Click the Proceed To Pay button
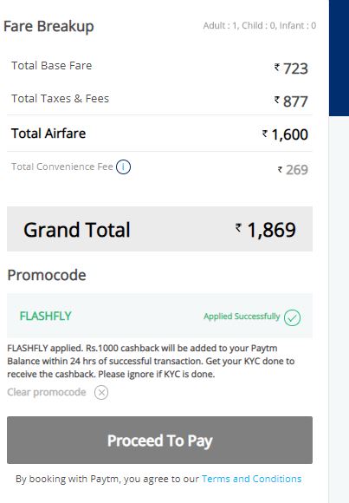Image resolution: width=349 pixels, height=503 pixels. (159, 441)
